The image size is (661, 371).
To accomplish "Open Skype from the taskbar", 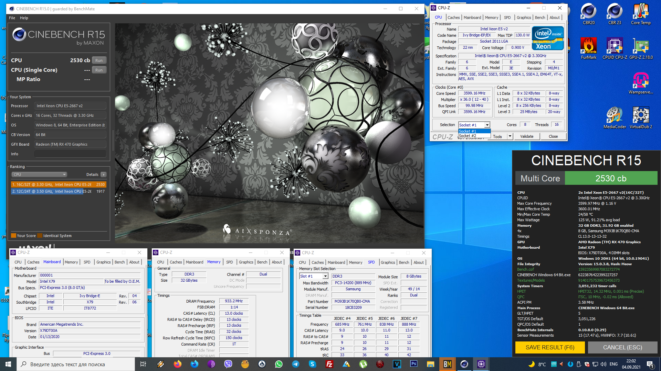I will pos(313,364).
